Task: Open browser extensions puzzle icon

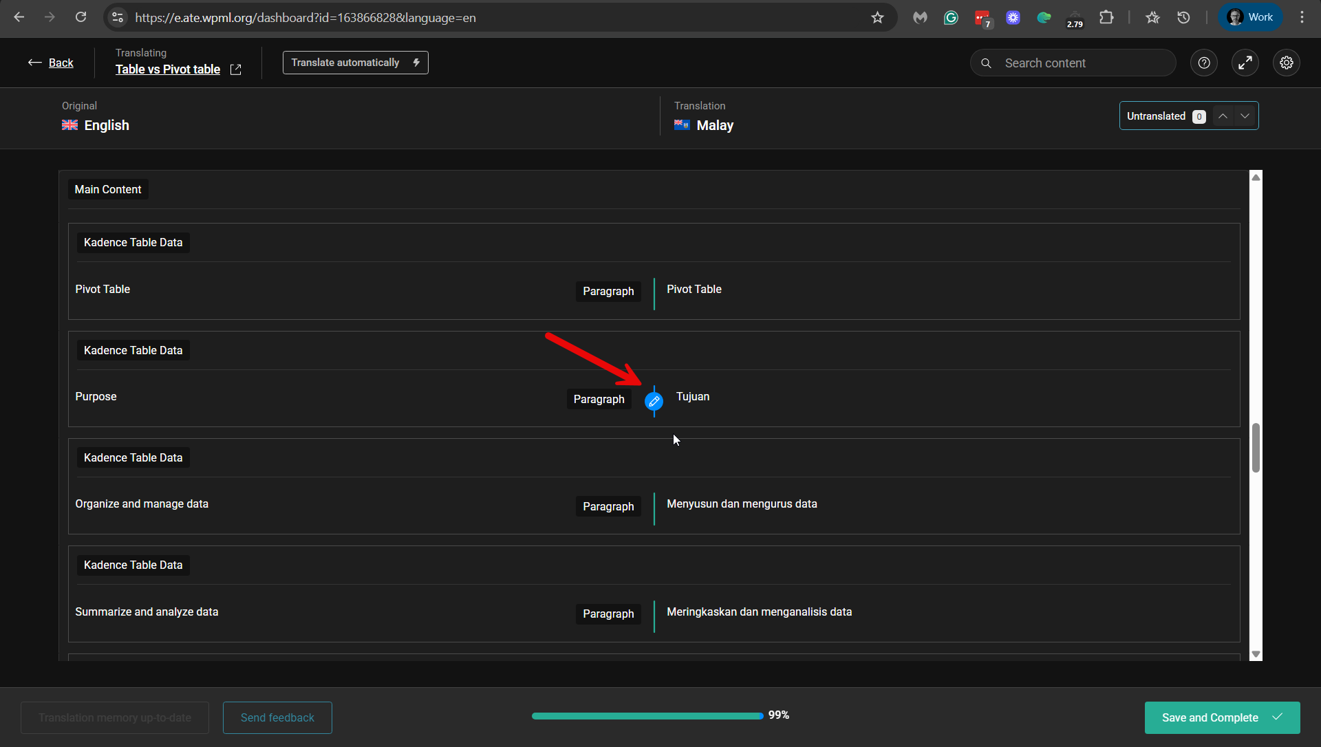Action: click(x=1106, y=18)
